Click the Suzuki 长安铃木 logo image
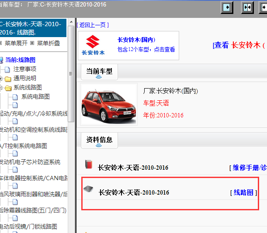Viewport: 267px width, 233px height. [x=93, y=45]
